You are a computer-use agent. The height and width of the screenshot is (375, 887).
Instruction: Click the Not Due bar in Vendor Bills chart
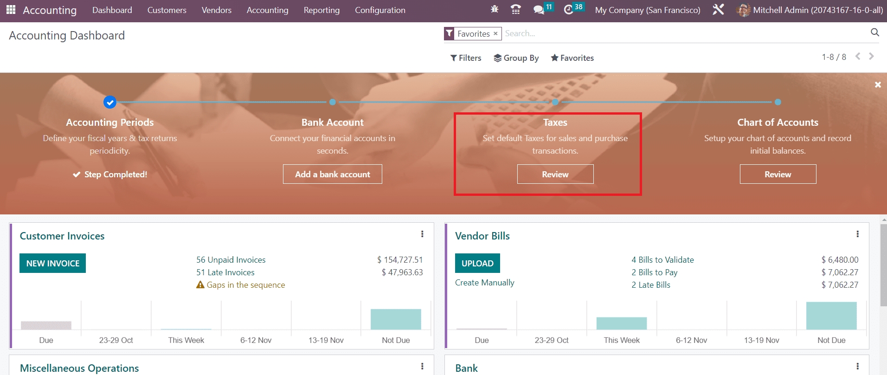click(831, 316)
